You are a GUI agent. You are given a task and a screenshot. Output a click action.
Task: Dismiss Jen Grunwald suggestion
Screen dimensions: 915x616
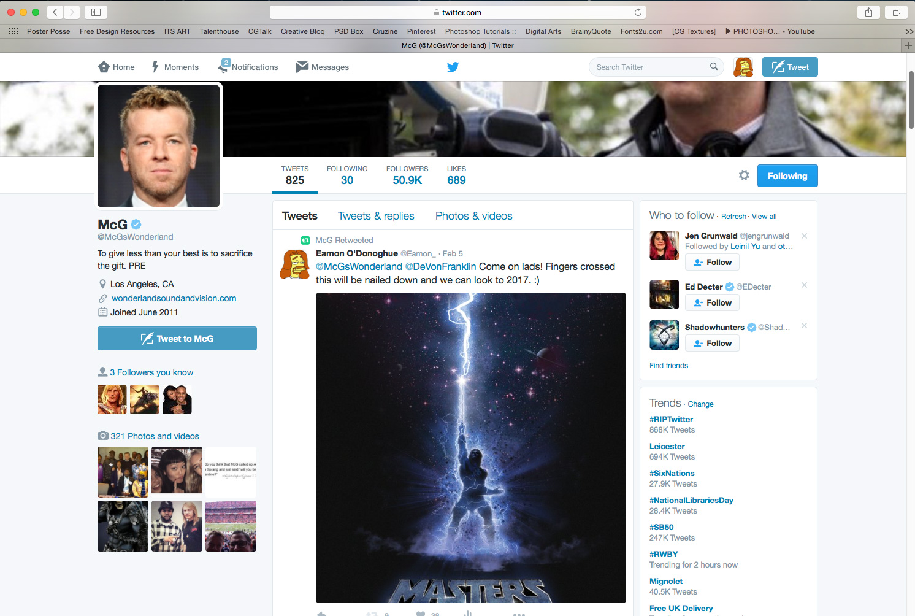click(x=804, y=236)
